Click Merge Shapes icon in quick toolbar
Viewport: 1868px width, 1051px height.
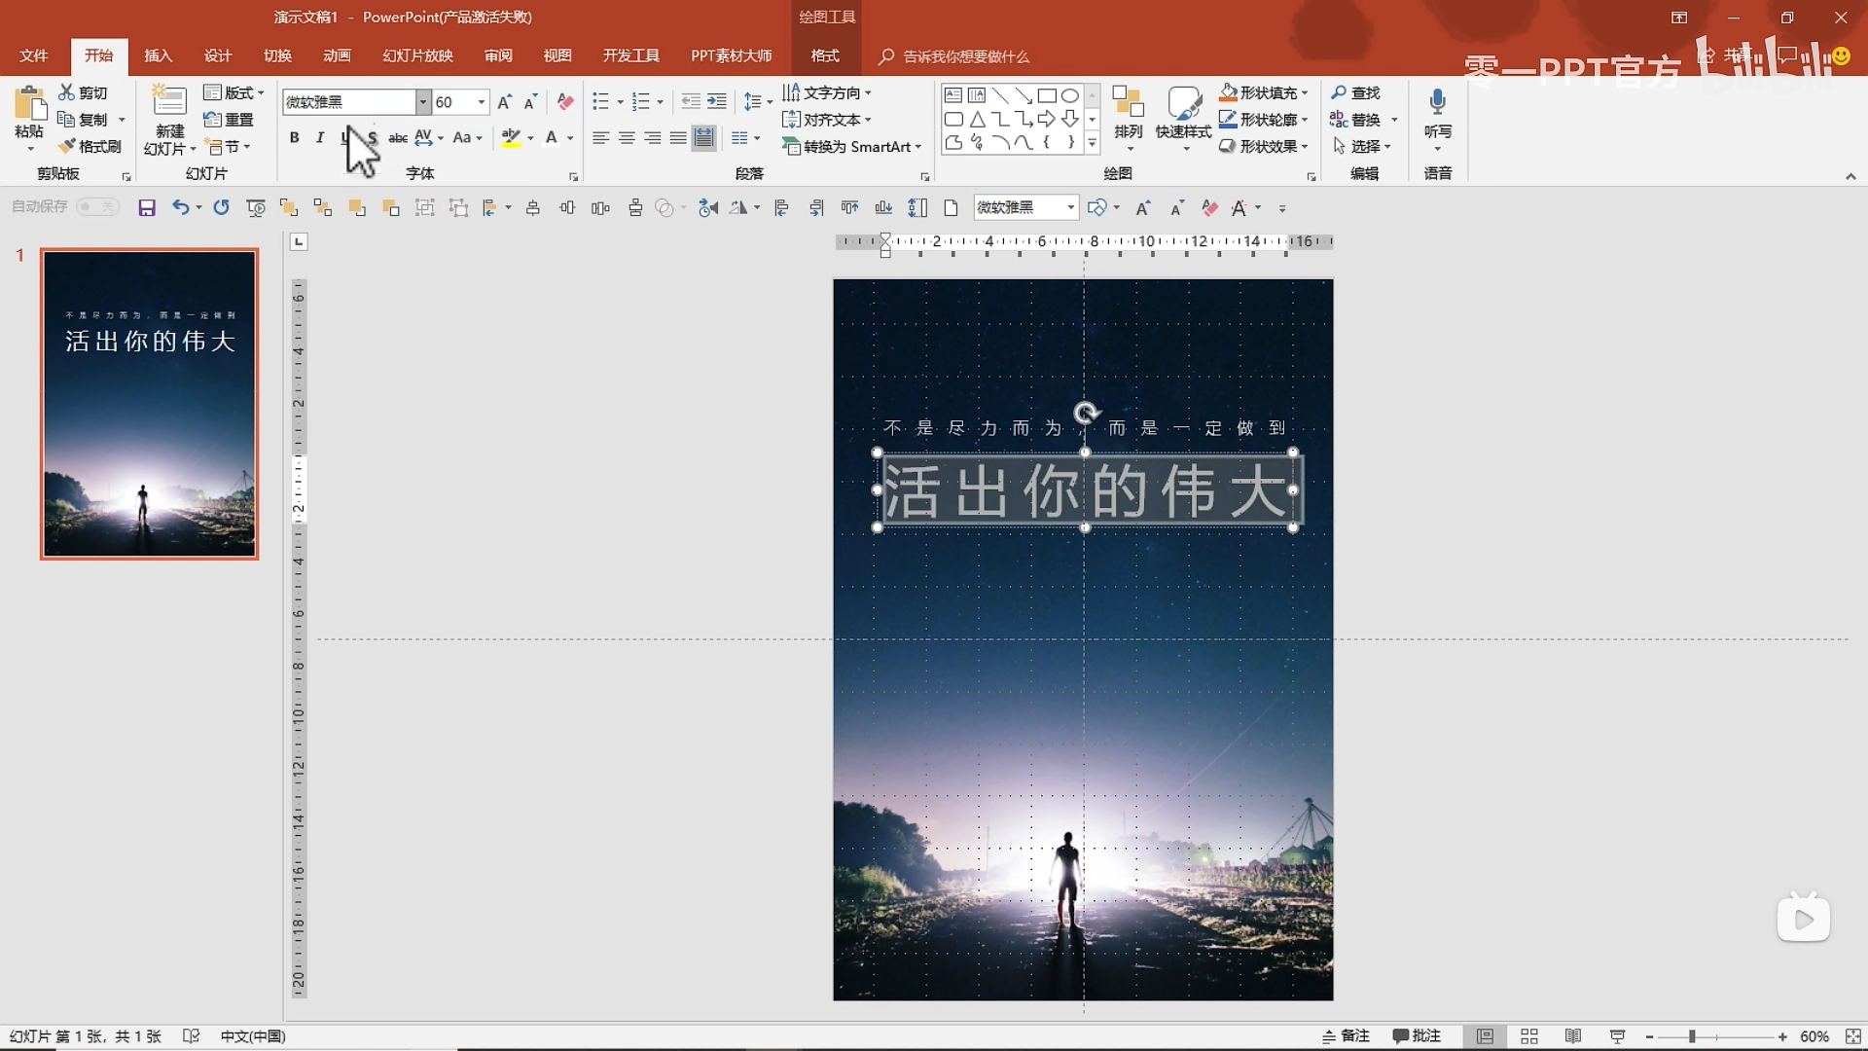(665, 207)
